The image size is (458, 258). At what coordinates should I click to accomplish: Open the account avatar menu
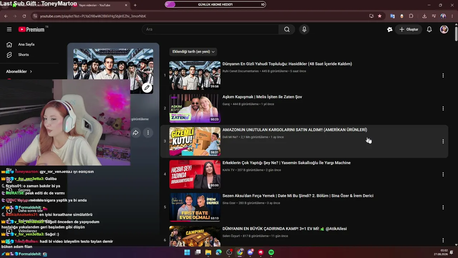tap(444, 29)
